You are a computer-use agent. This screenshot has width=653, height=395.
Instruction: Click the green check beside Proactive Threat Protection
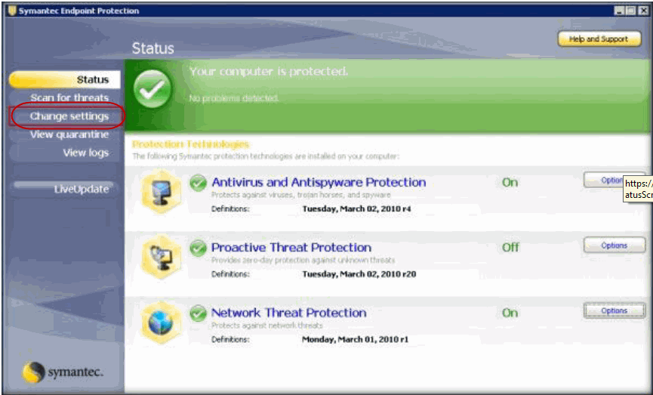tap(198, 248)
